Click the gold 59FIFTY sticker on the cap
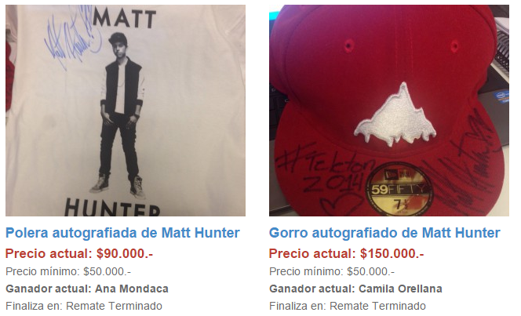This screenshot has width=521, height=316. coord(399,189)
